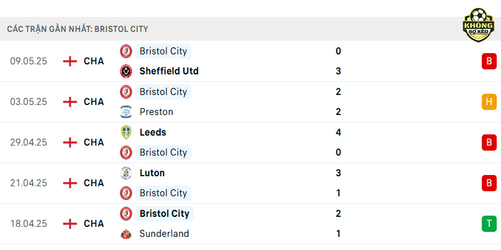Click the Preston club crest
This screenshot has width=501, height=250.
126,112
